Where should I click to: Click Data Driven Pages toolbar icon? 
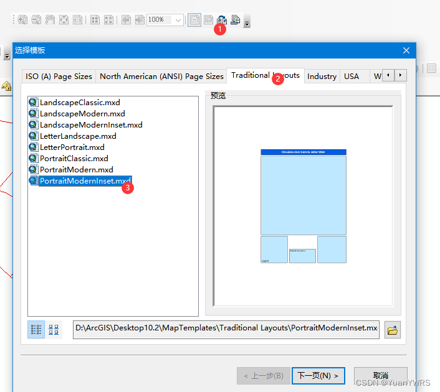click(x=236, y=20)
